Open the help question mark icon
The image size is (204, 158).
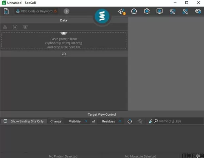[x=134, y=11]
